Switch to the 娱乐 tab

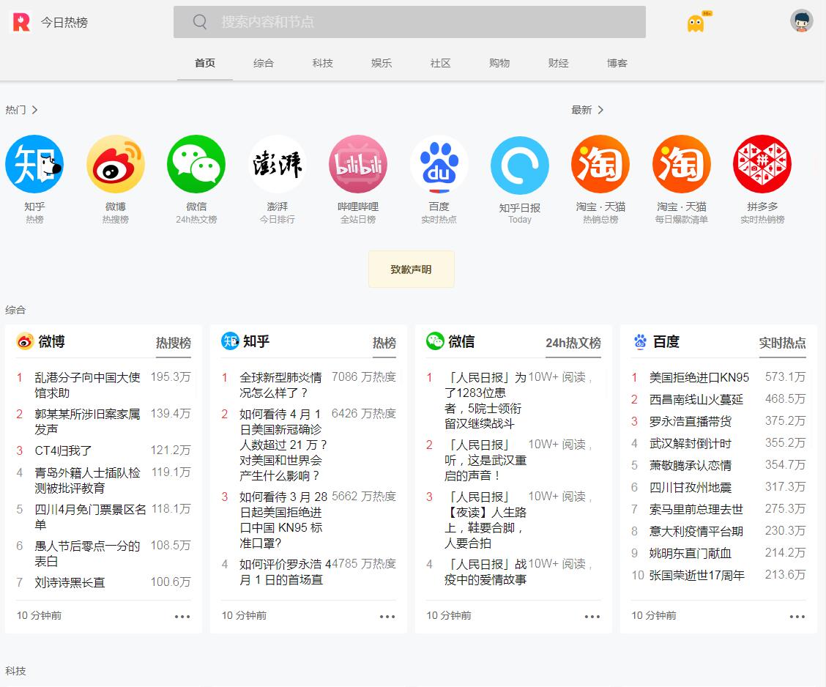[x=382, y=63]
